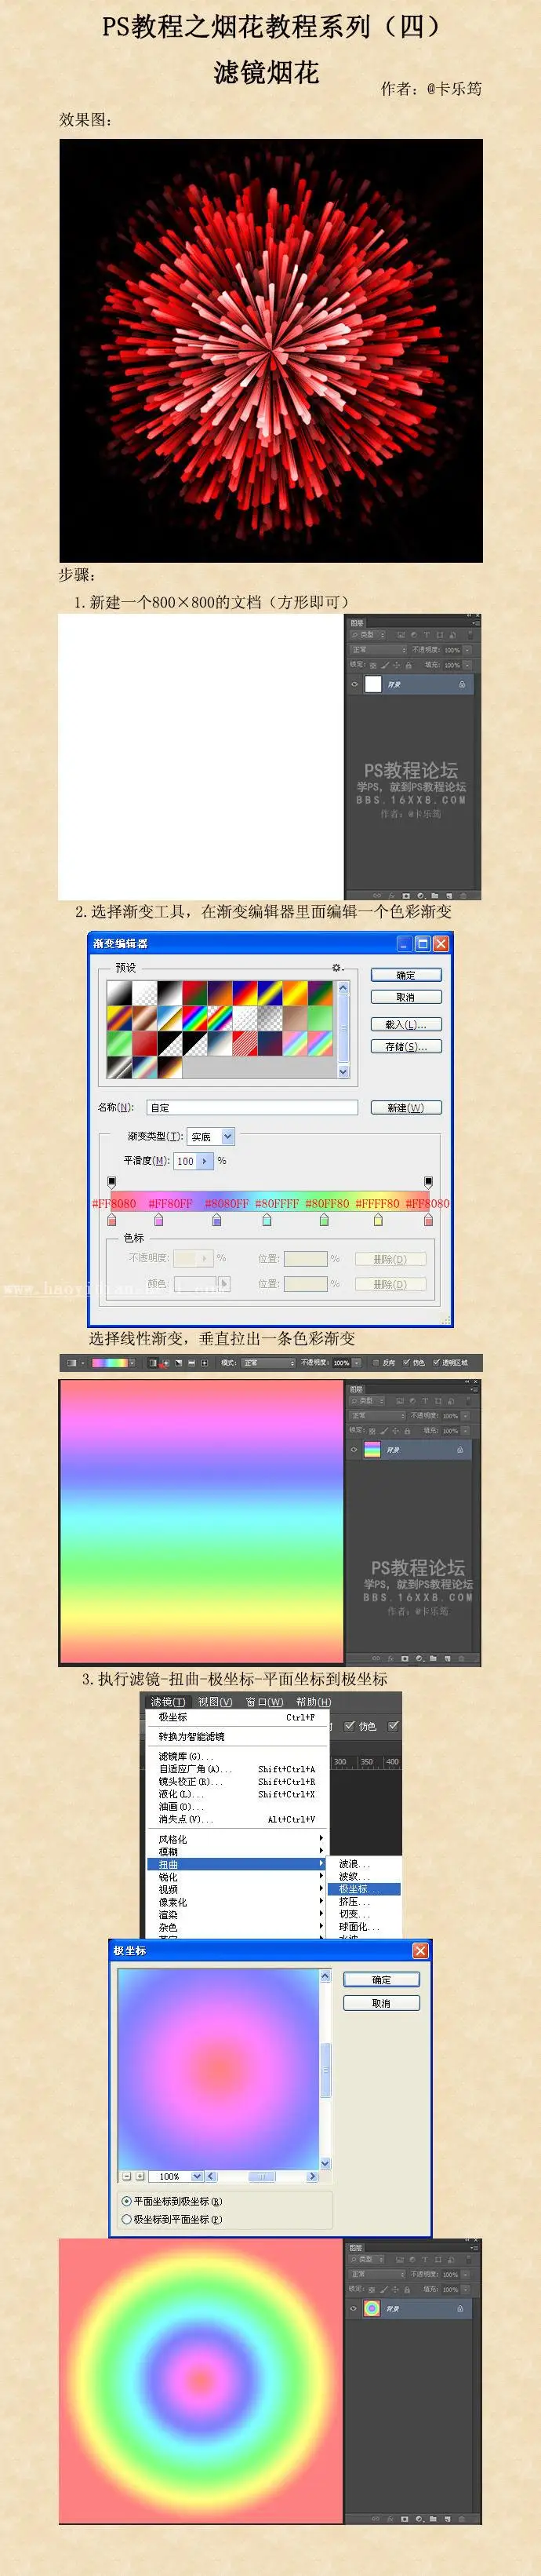
Task: Select the color stop under #80FFFF
Action: [x=267, y=1219]
